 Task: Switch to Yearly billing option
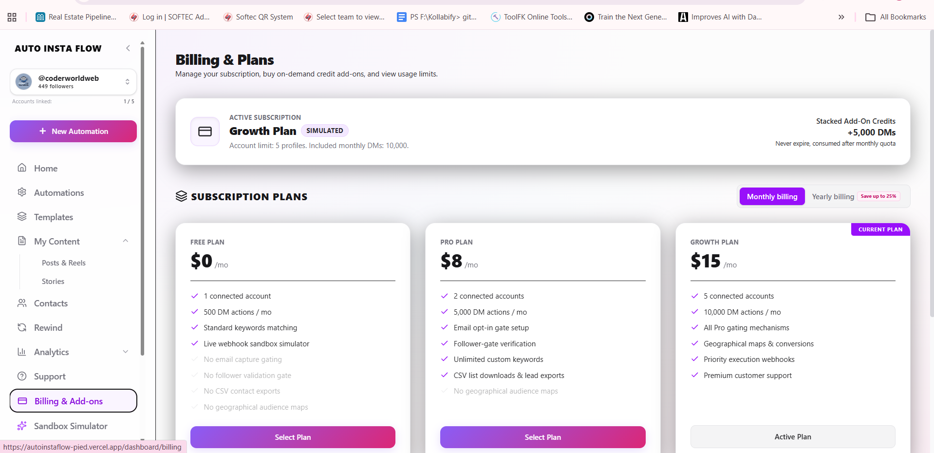[x=833, y=196]
